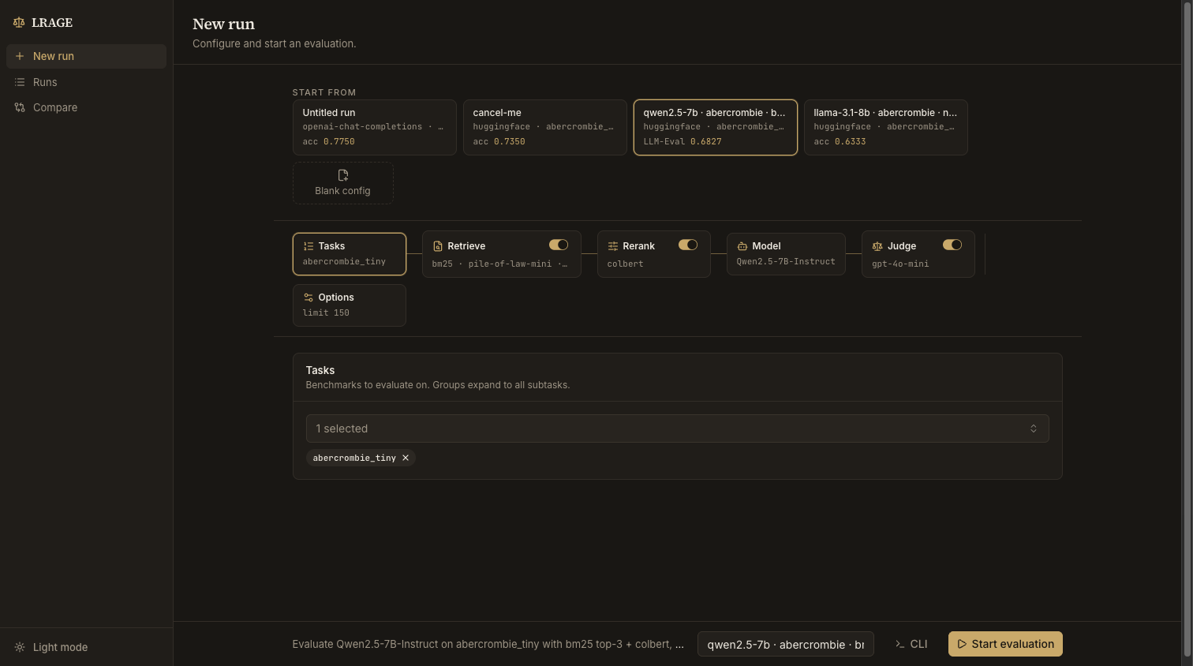Start from the qwen2.5-7b abercrombie preset
Screen dimensions: 1193x666
(716, 127)
